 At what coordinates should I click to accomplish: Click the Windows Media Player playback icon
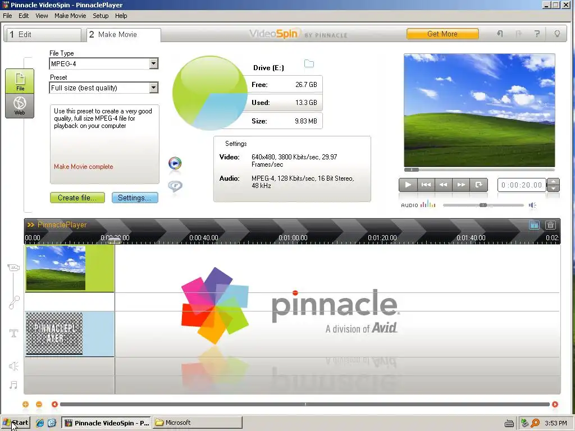coord(175,163)
